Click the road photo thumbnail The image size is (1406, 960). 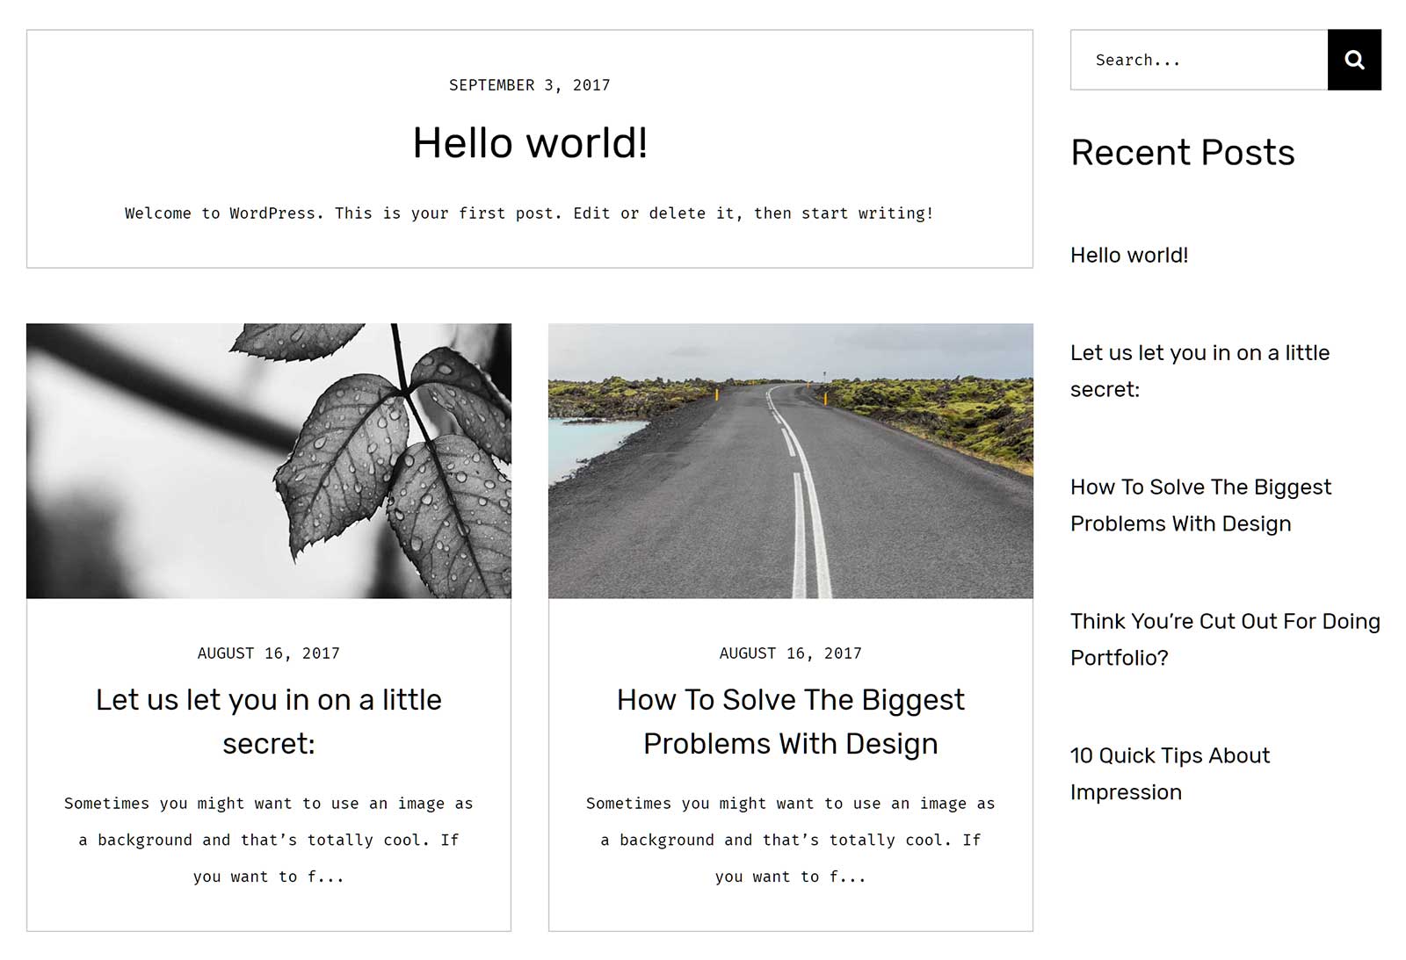click(791, 461)
